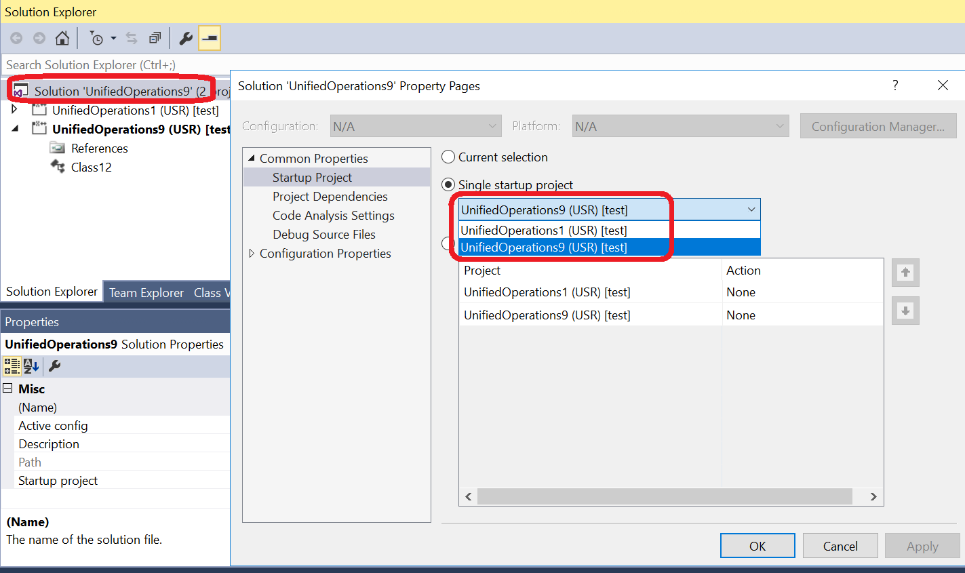Viewport: 965px width, 573px height.
Task: Click Sync with Active Document icon
Action: (x=132, y=39)
